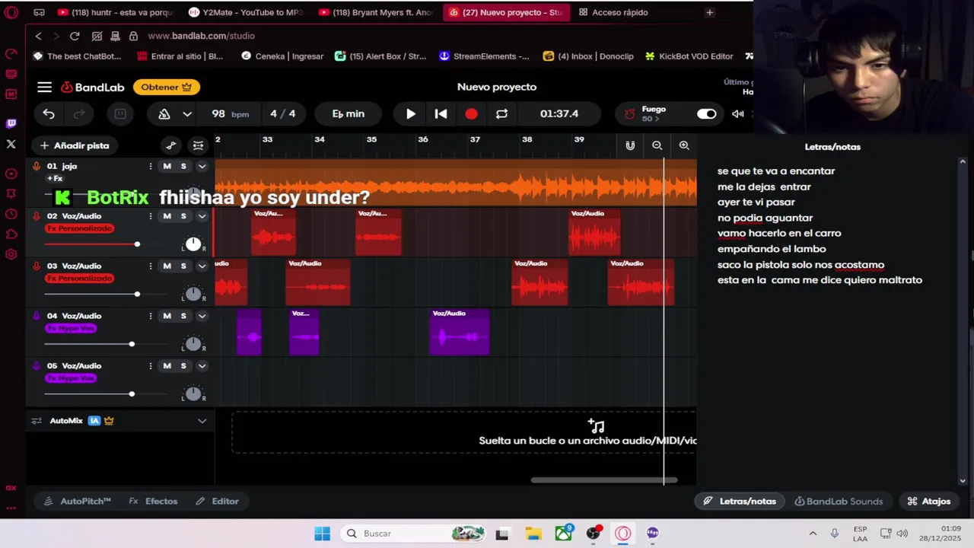974x548 pixels.
Task: Open Fx Hype Vox on track 04
Action: (x=71, y=328)
